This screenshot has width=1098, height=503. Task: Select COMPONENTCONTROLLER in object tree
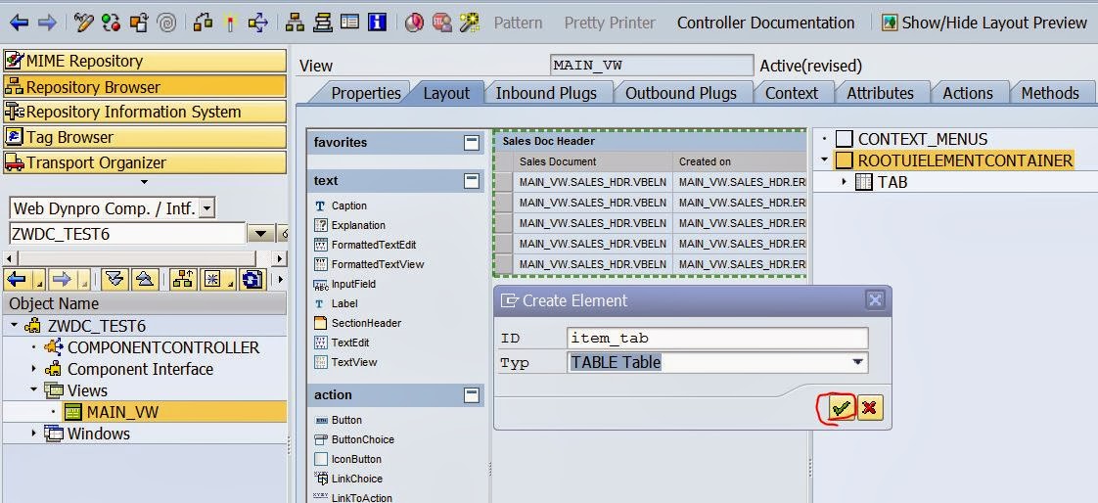163,347
